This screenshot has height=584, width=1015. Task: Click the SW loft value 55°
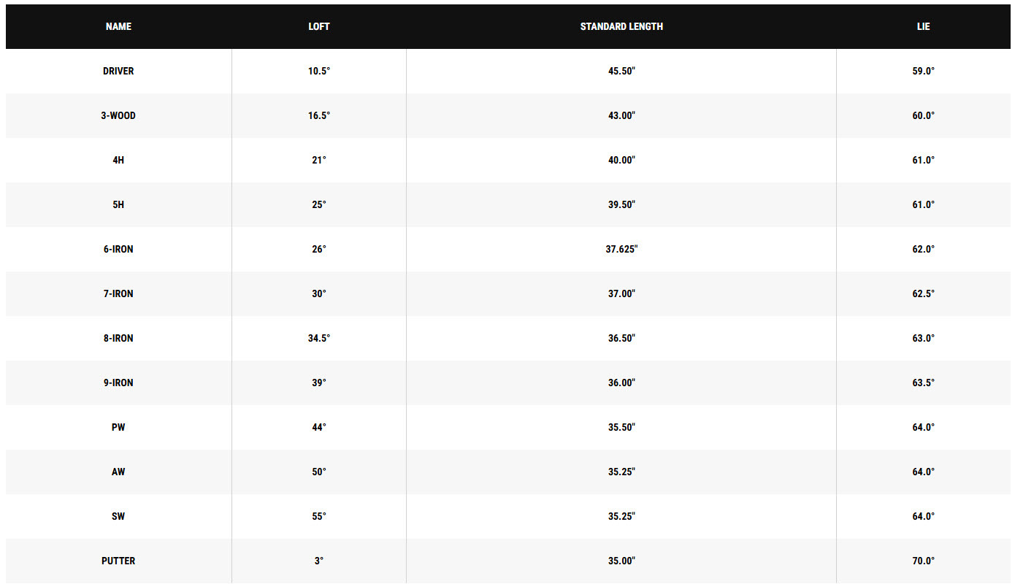(319, 516)
